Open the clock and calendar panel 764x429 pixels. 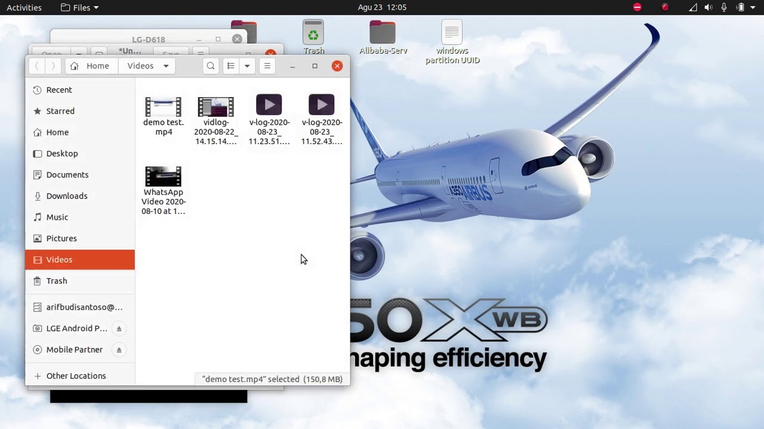pyautogui.click(x=382, y=7)
